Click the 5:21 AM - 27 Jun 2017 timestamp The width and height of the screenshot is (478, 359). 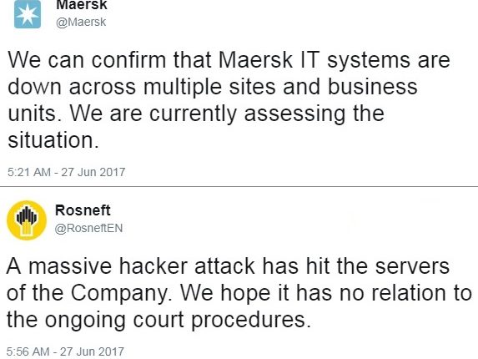coord(67,172)
